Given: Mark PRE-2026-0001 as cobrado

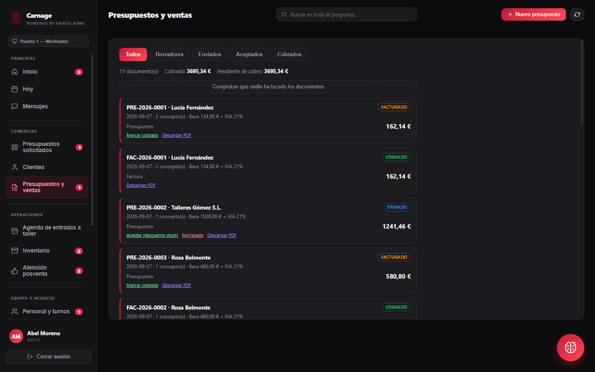Looking at the screenshot, I should coord(142,136).
